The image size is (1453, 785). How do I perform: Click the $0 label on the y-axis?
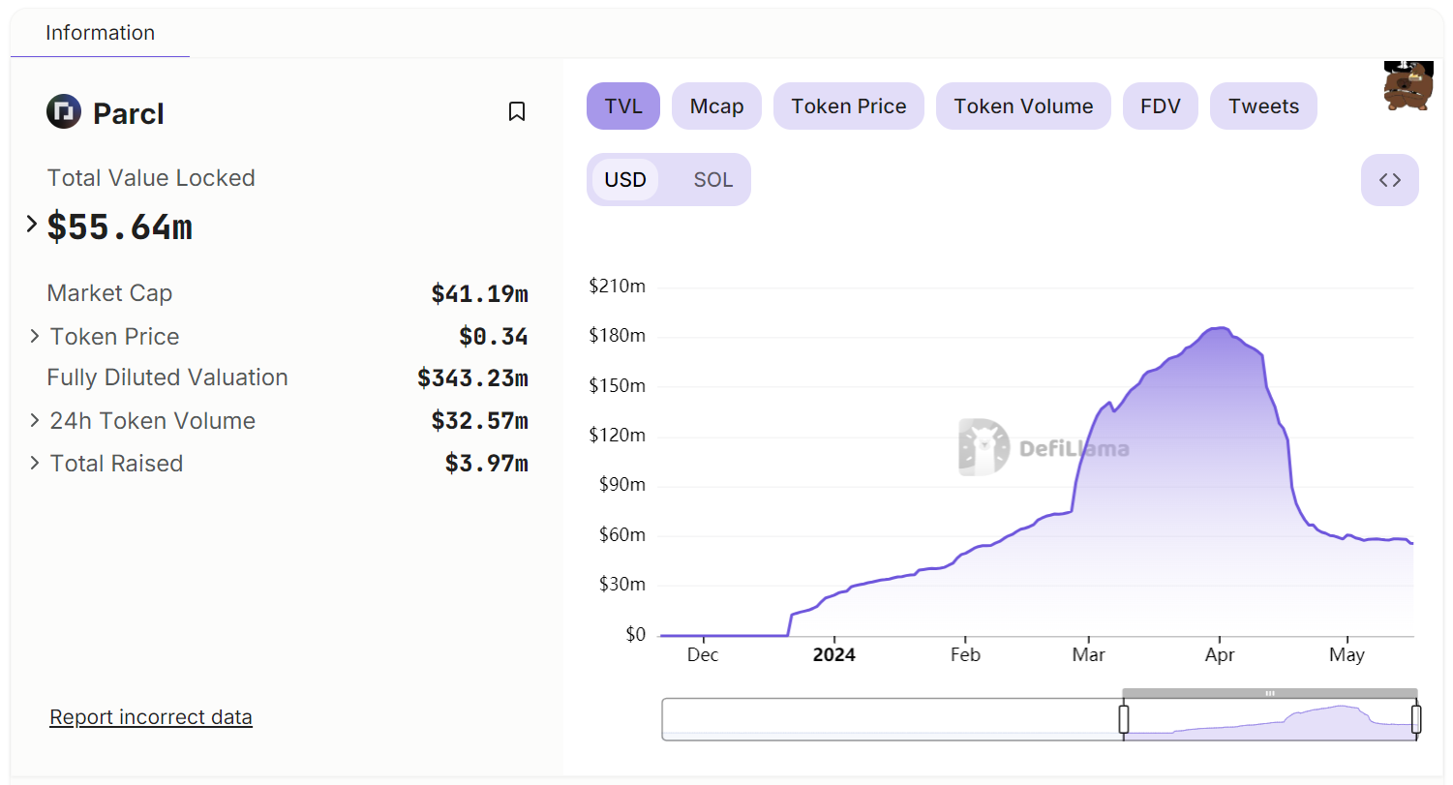pos(635,634)
